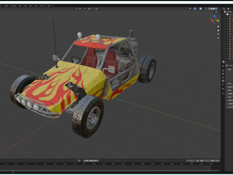The height and width of the screenshot is (175, 233).
Task: Open the Render properties tab
Action: tap(223, 70)
